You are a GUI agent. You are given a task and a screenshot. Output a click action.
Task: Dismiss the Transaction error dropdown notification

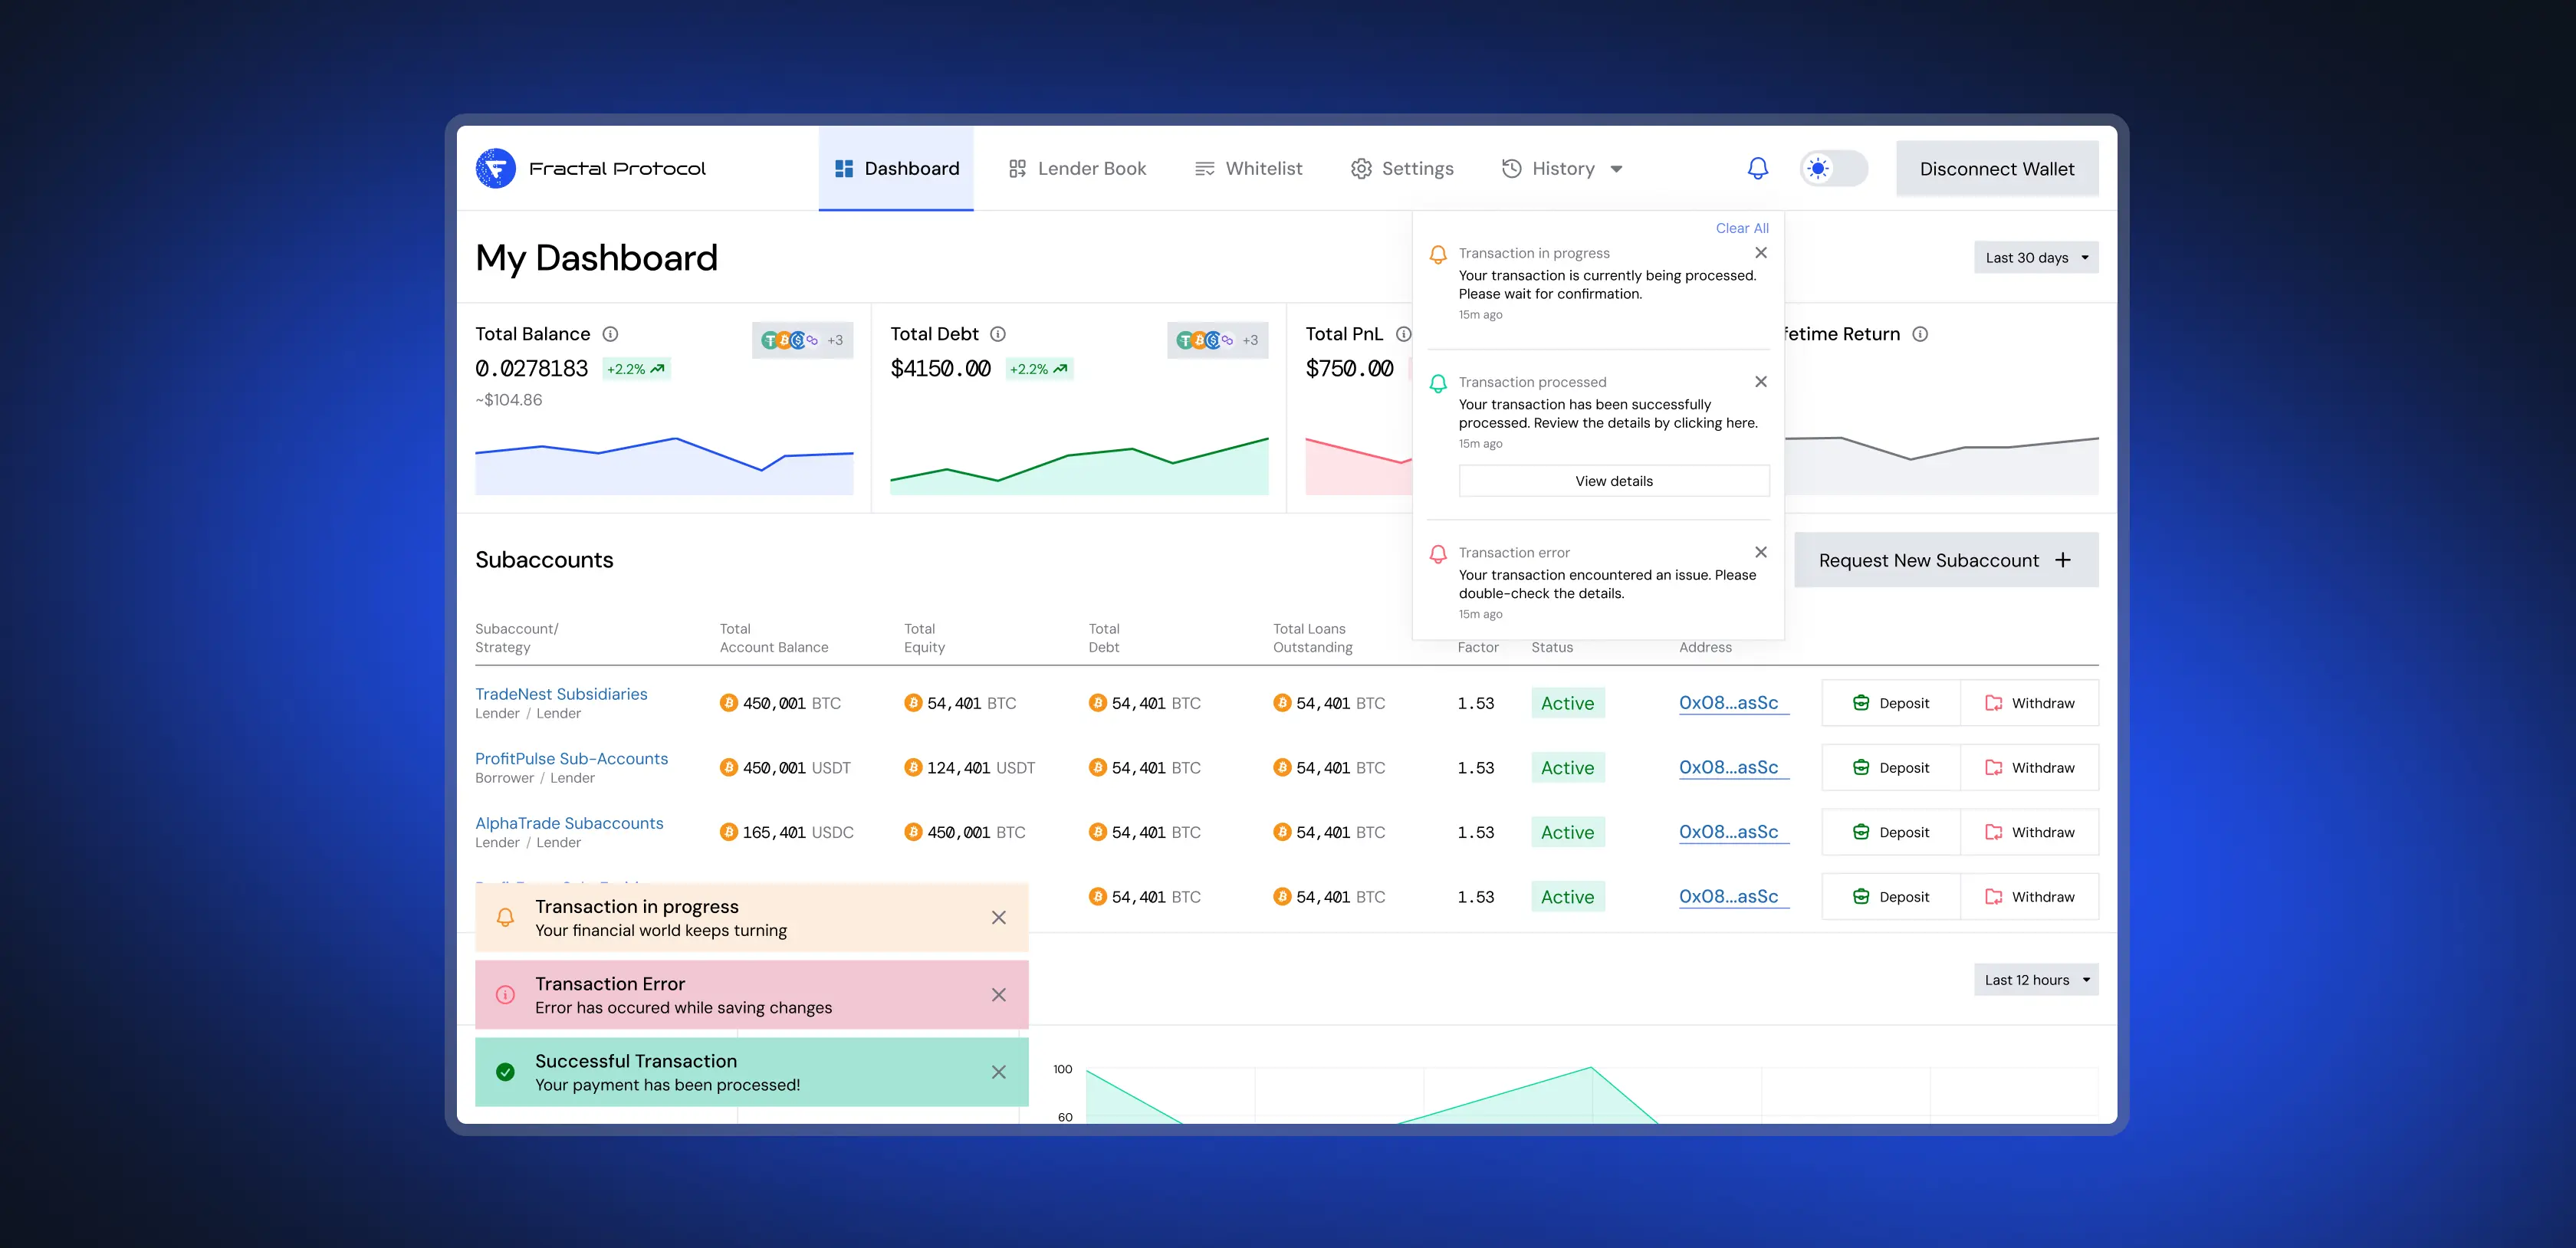1760,552
